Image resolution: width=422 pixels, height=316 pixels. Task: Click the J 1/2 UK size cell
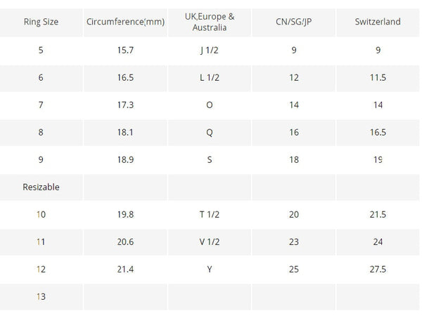(210, 51)
